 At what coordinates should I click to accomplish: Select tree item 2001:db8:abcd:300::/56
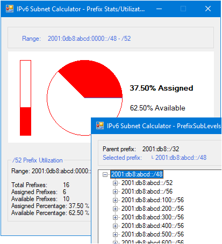click(x=153, y=217)
